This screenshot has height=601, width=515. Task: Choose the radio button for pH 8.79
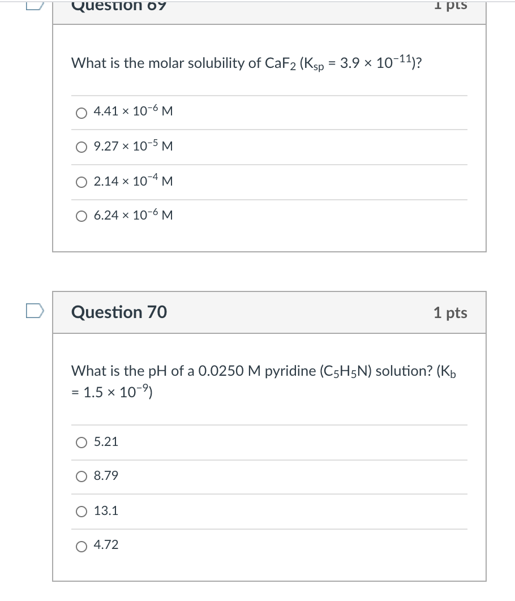(81, 476)
